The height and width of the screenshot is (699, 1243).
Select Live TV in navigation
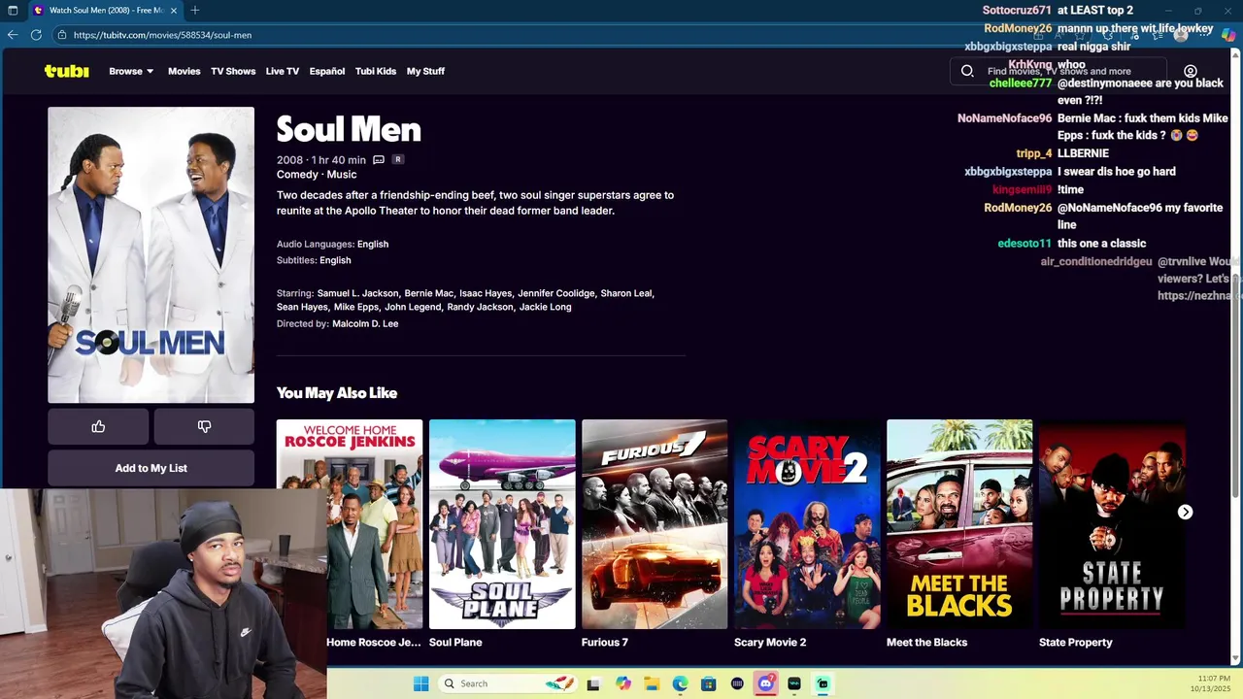pos(283,71)
